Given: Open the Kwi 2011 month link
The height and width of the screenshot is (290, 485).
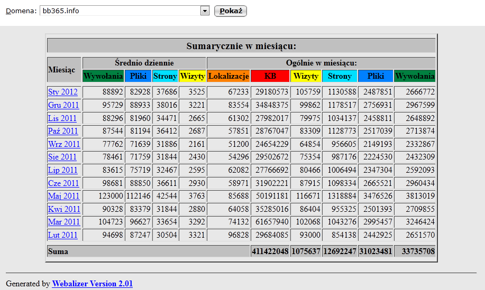Looking at the screenshot, I should tap(64, 209).
